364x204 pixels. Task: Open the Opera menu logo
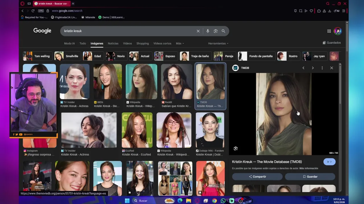[22, 4]
